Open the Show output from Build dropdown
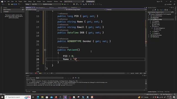 50,78
